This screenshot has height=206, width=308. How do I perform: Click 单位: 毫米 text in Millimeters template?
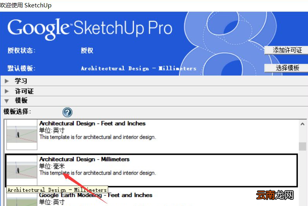coord(52,166)
